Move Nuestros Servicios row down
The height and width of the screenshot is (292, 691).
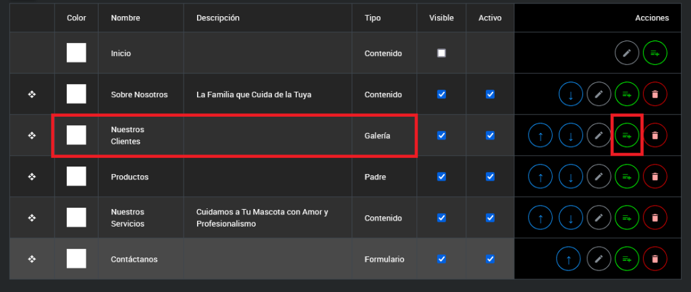(571, 218)
